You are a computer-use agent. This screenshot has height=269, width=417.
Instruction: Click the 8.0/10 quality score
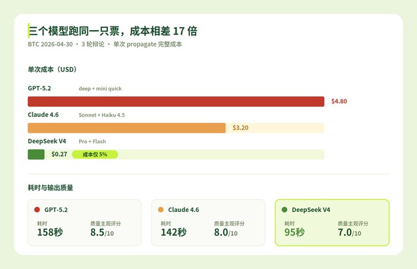click(226, 232)
